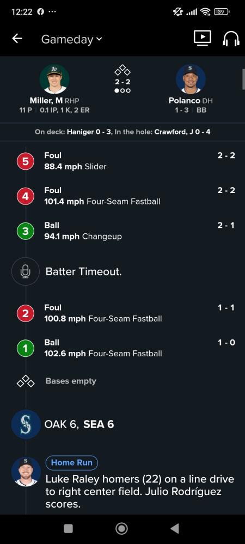Select pitch 5 red Foul marker

26,162
